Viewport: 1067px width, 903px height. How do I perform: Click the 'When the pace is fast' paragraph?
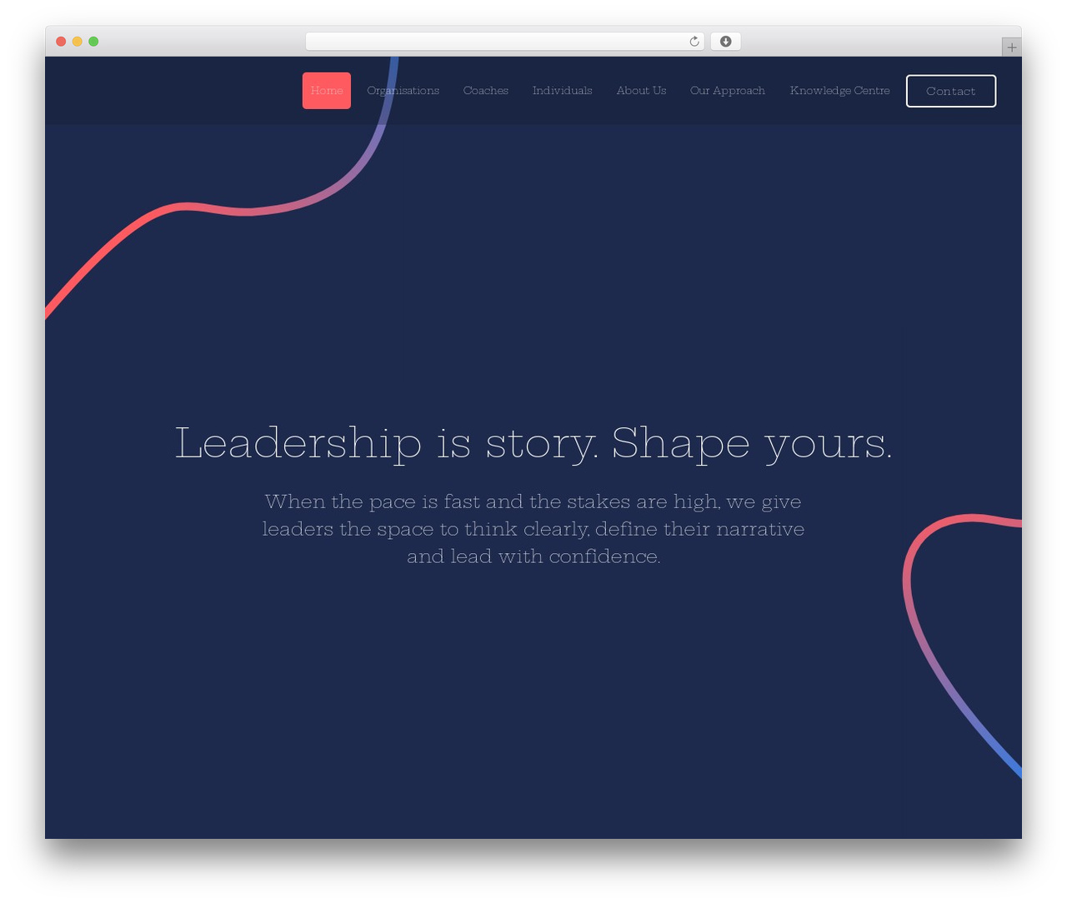point(533,529)
